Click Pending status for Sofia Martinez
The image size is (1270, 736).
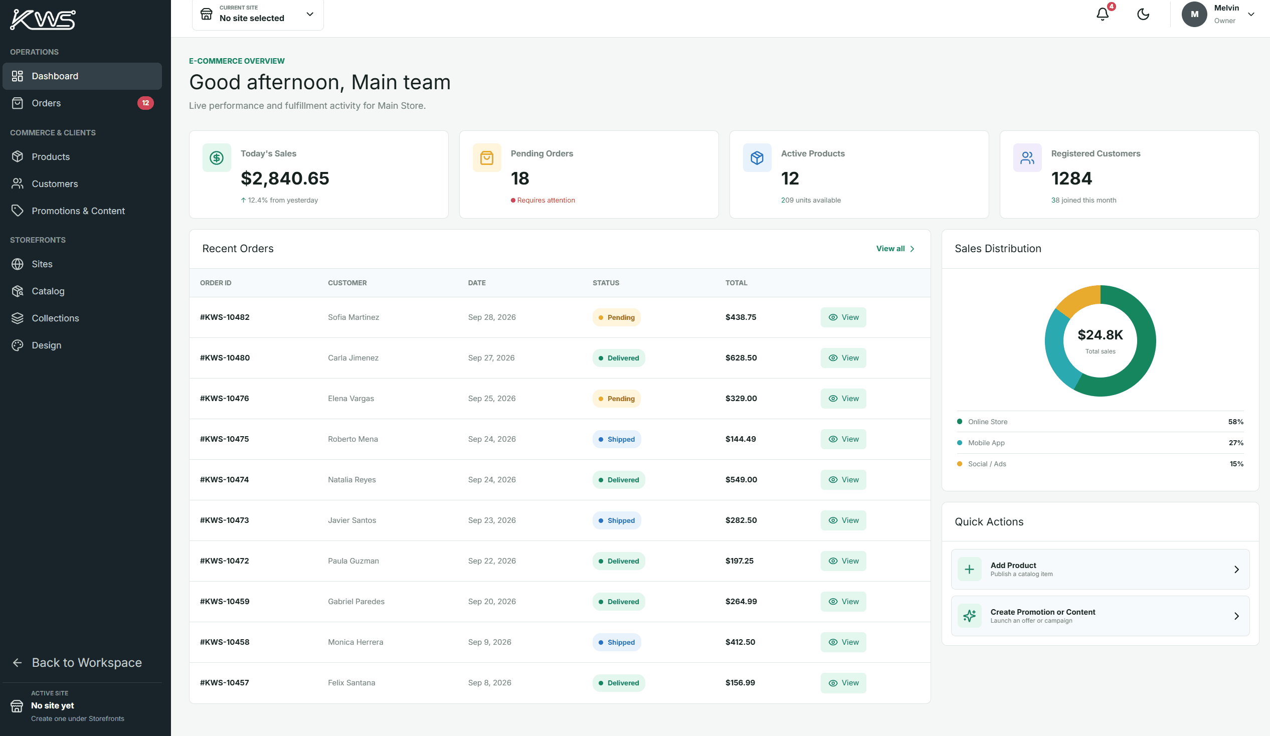tap(616, 317)
